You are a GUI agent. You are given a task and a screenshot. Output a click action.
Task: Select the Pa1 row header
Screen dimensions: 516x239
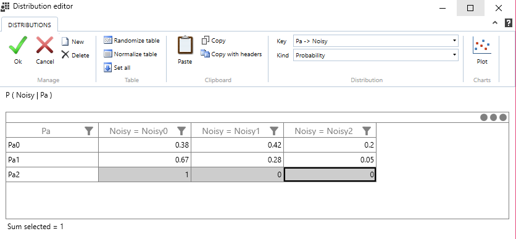click(52, 160)
